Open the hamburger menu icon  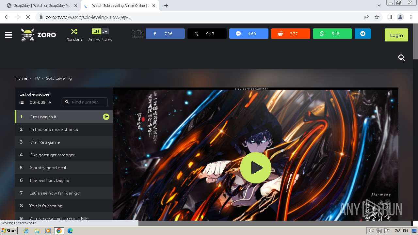(x=9, y=35)
